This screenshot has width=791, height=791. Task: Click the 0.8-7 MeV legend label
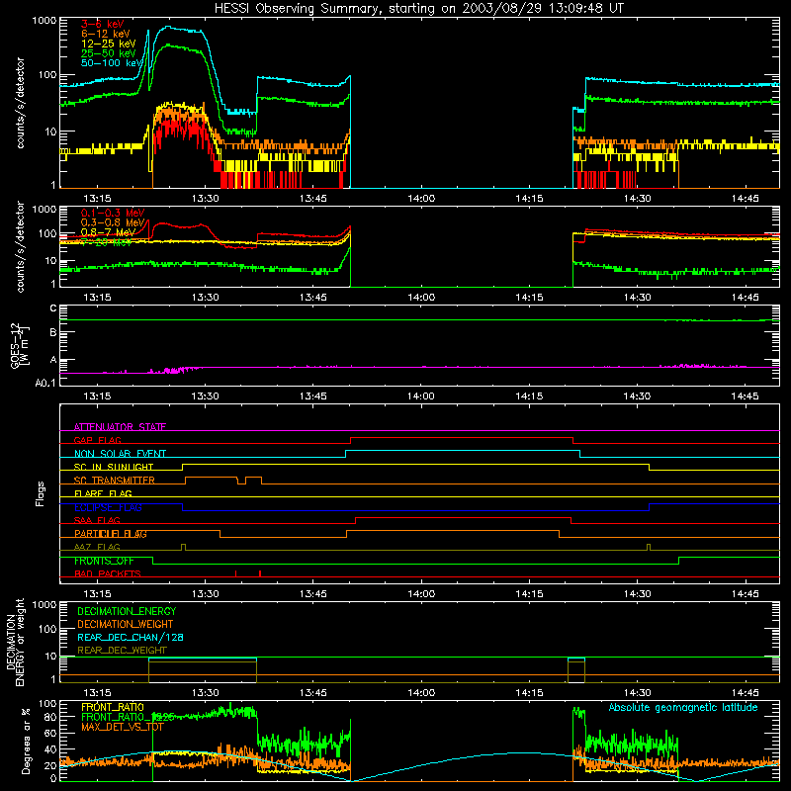coord(109,232)
